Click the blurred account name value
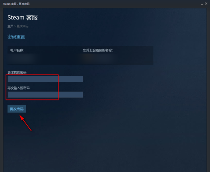The height and width of the screenshot is (172, 210). (x=21, y=59)
